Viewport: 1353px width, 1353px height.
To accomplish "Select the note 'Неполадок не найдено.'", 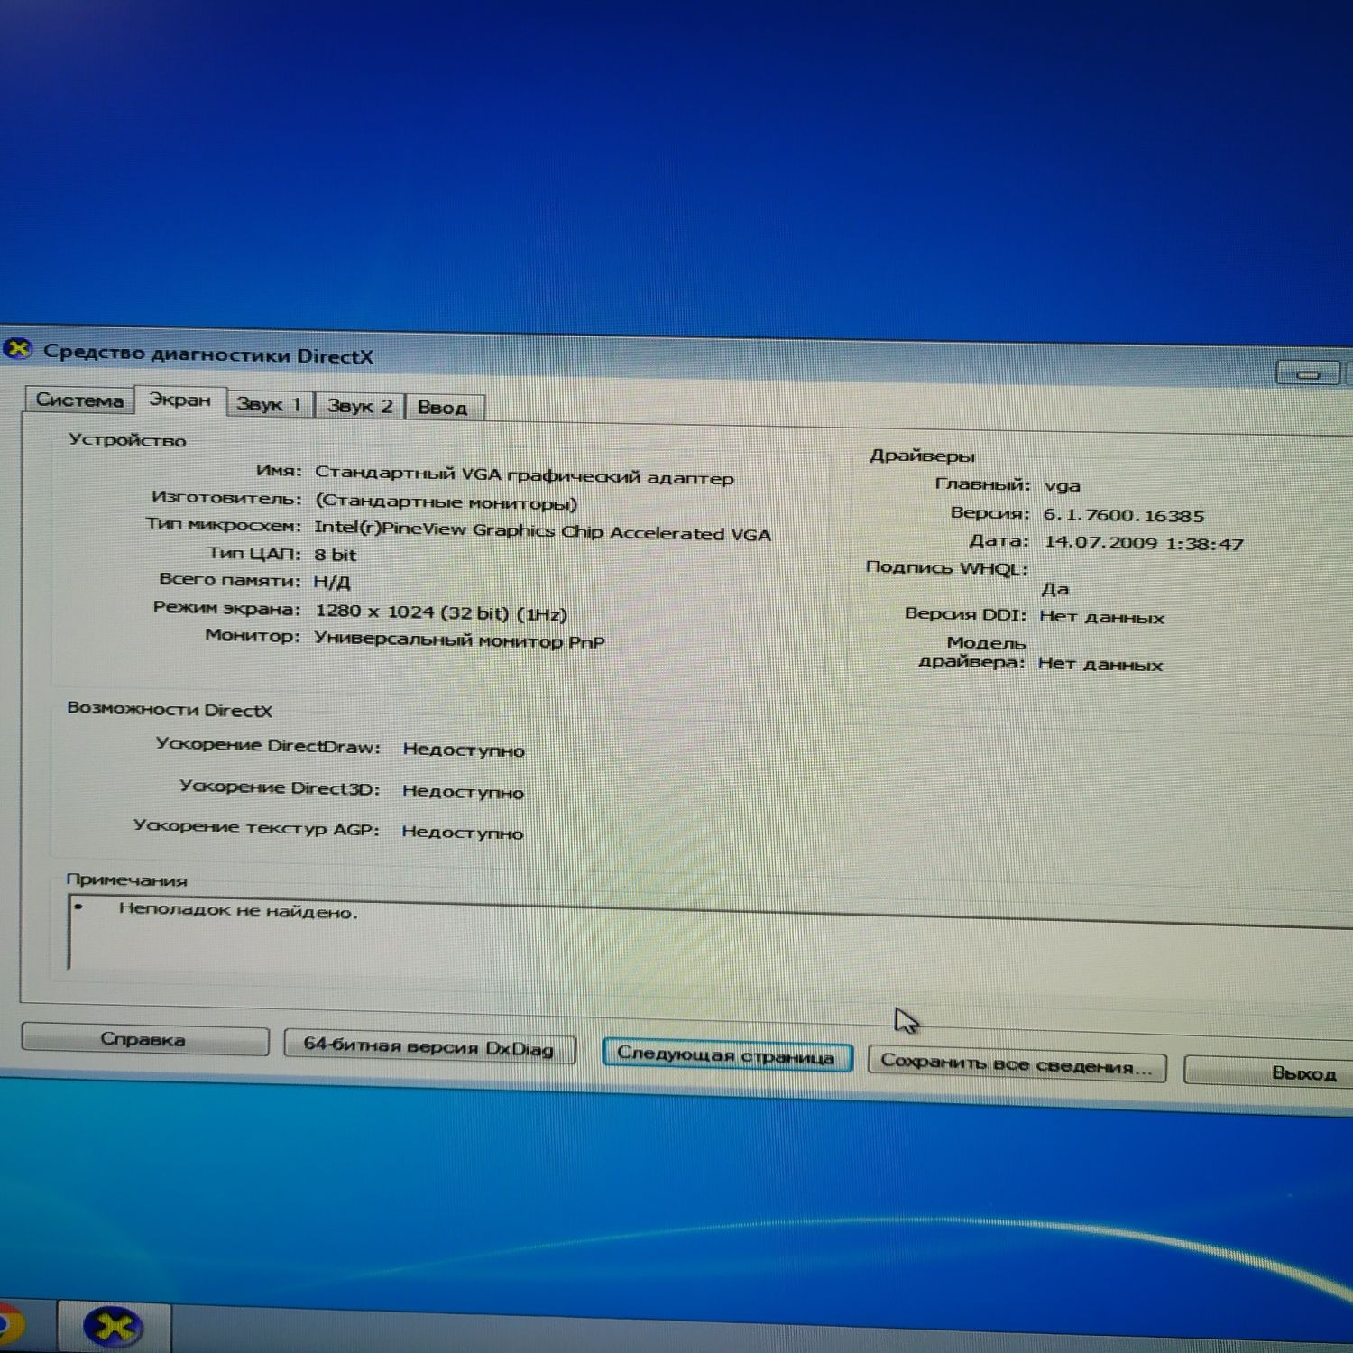I will 239,911.
